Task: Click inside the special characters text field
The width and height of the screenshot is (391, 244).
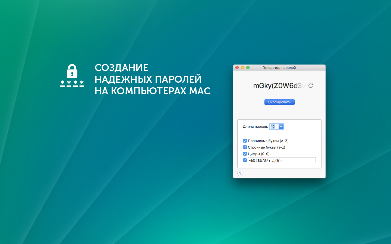Action: 282,160
